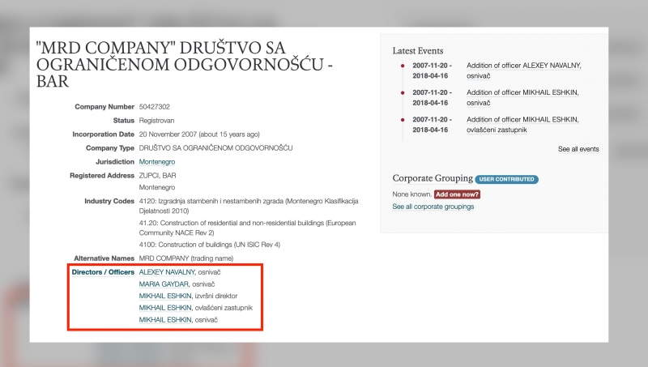Click alternative name MRD COMPANY (trading name)
Image resolution: width=648 pixels, height=367 pixels.
tap(186, 258)
